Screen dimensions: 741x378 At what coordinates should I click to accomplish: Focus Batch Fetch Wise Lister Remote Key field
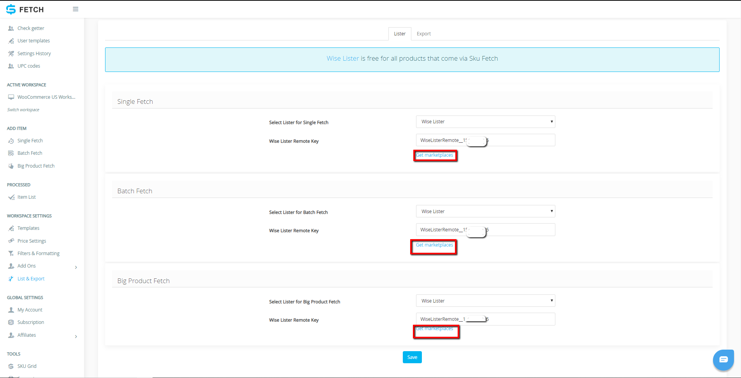point(485,229)
